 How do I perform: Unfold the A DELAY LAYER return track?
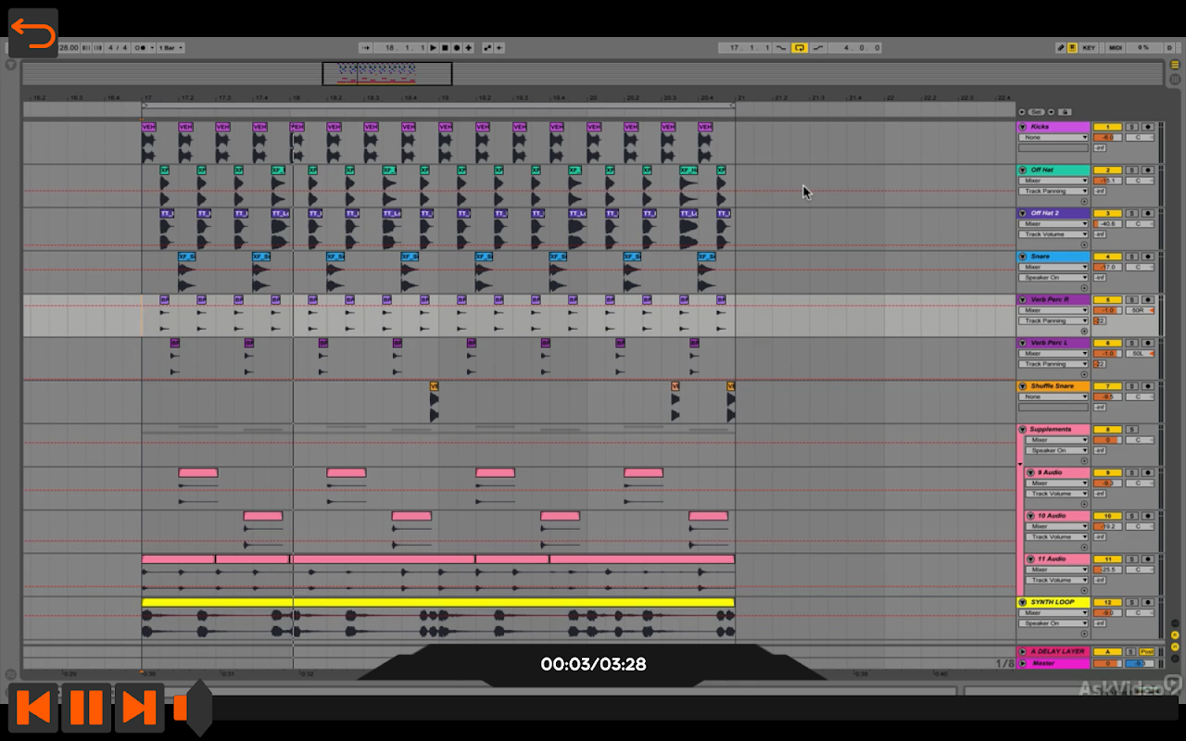click(1023, 651)
